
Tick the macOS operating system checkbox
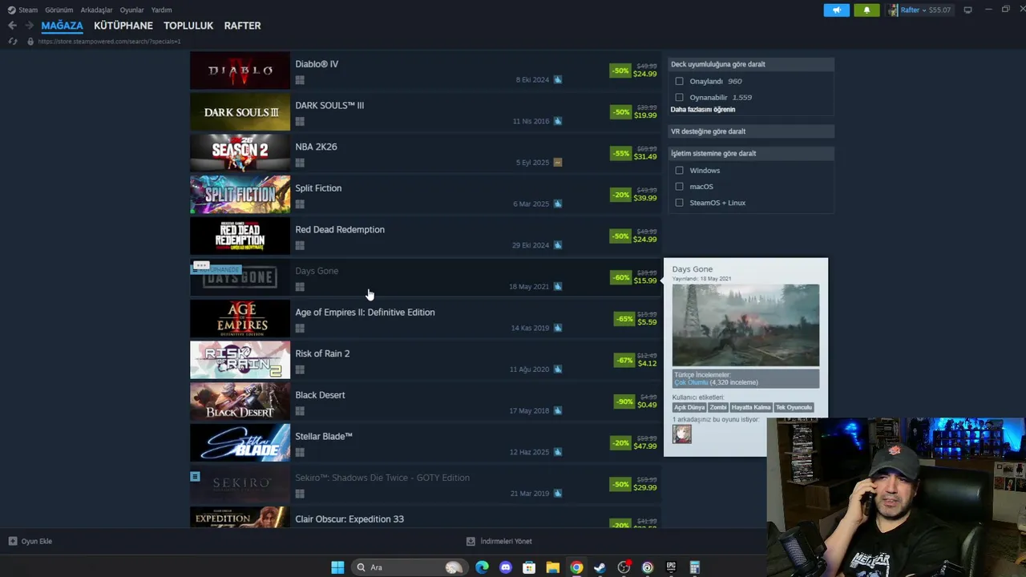click(x=679, y=186)
